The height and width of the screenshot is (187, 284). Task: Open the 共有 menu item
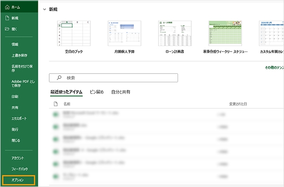point(15,108)
